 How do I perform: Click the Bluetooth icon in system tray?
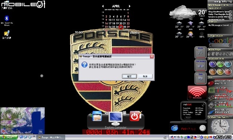[x=202, y=137]
